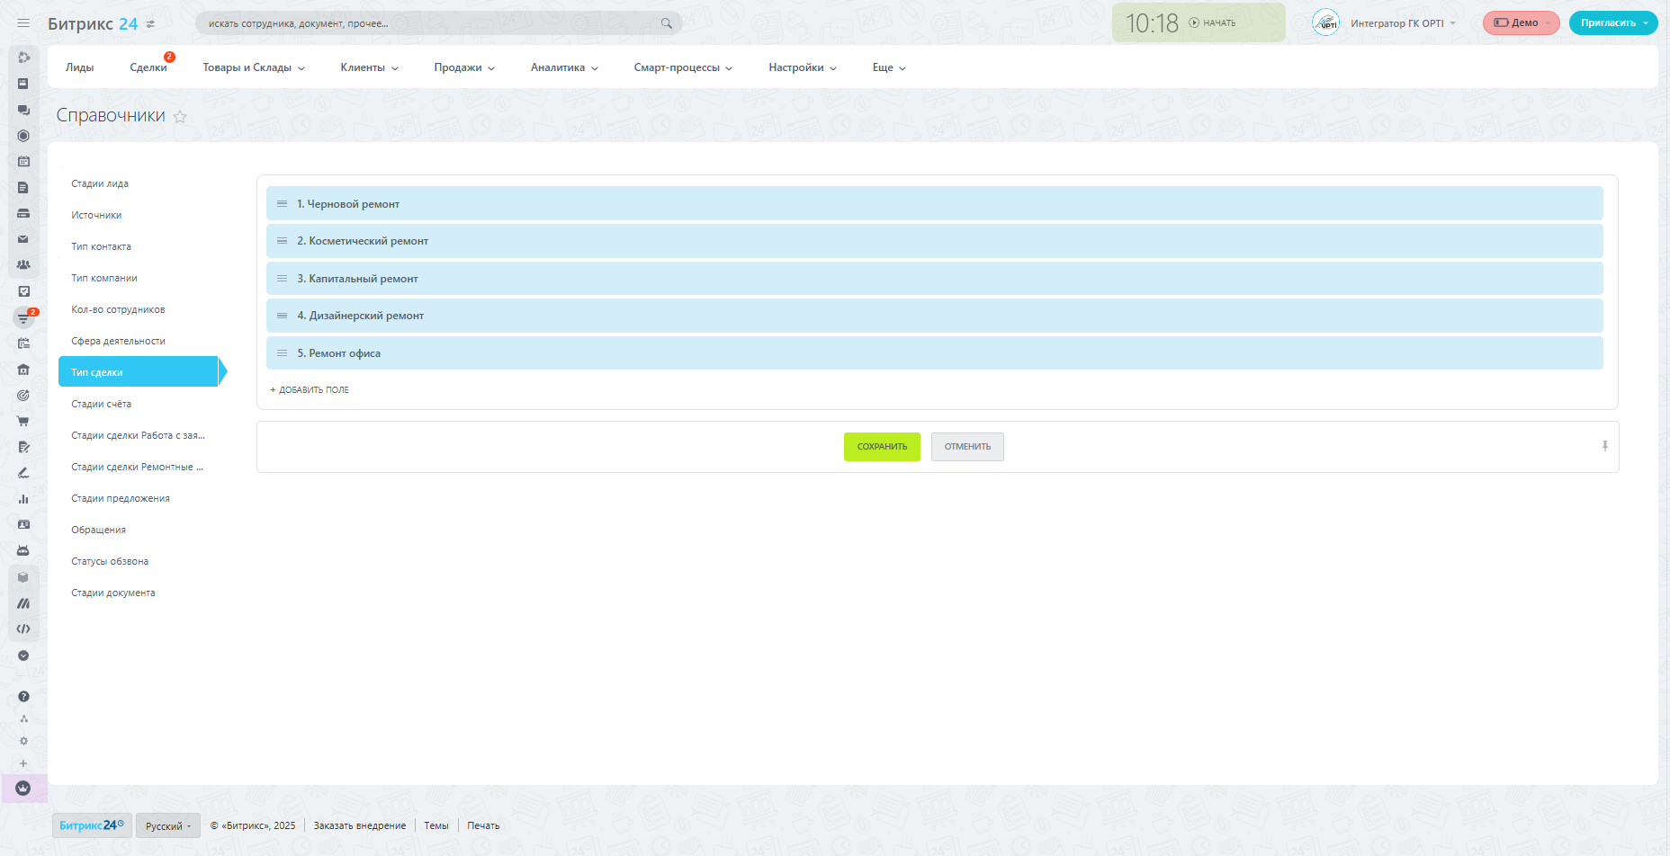The height and width of the screenshot is (856, 1670).
Task: Open the Аналитика menu
Action: pyautogui.click(x=564, y=67)
